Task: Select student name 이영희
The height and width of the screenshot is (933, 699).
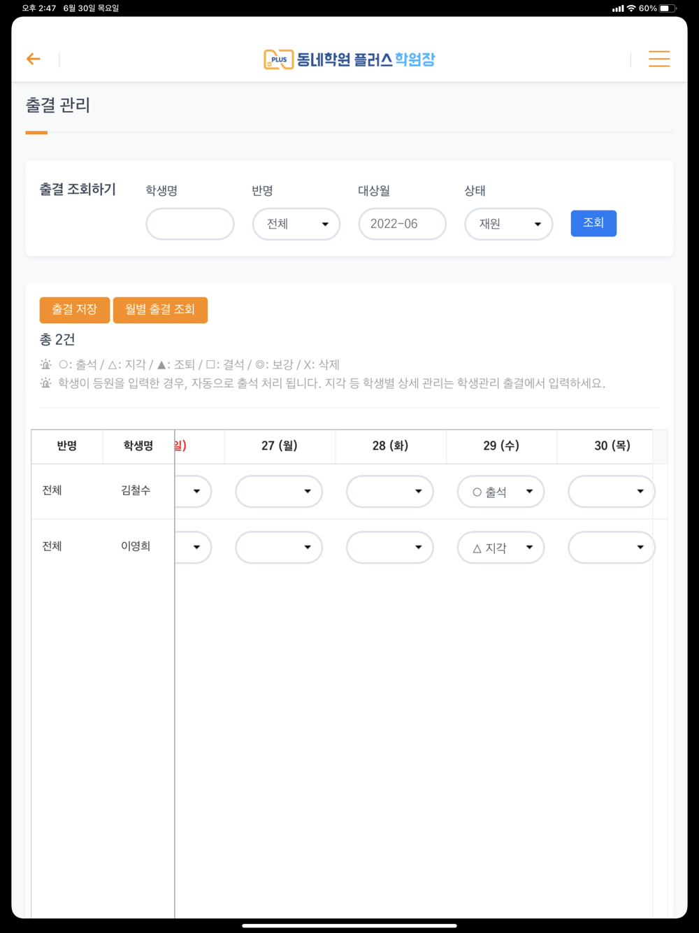Action: 136,546
